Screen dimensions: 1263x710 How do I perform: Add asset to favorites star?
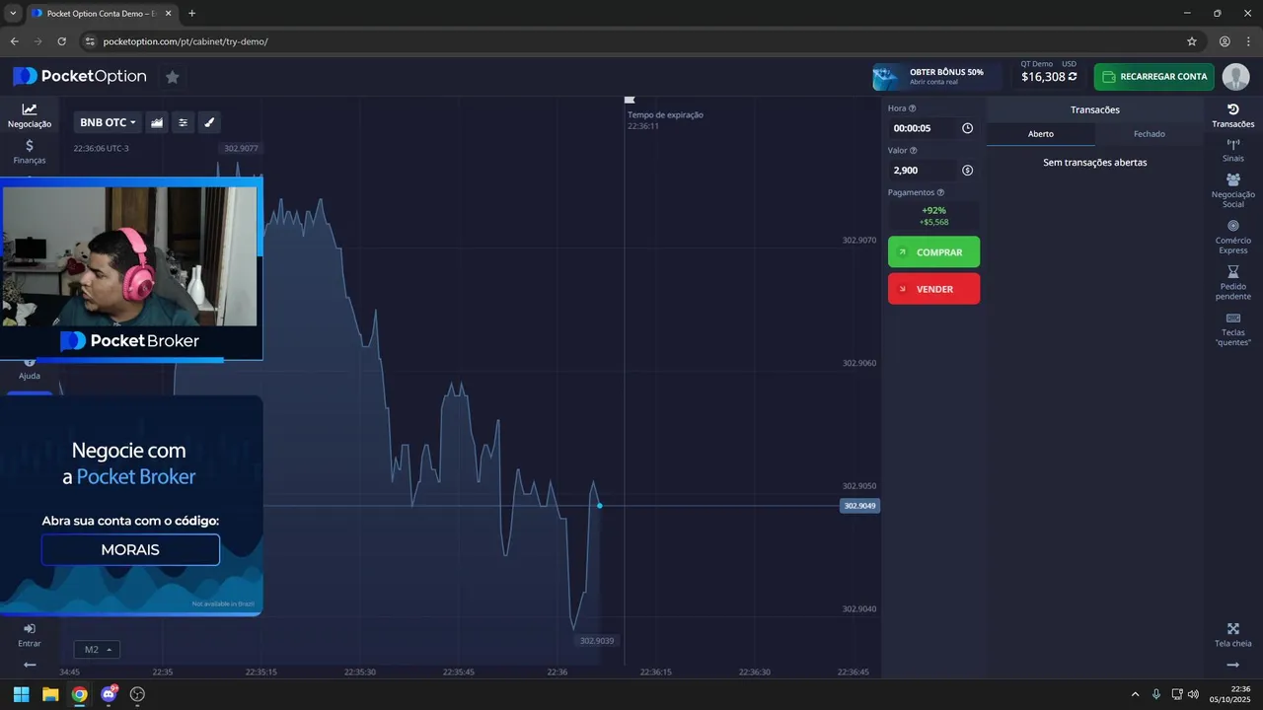point(173,77)
